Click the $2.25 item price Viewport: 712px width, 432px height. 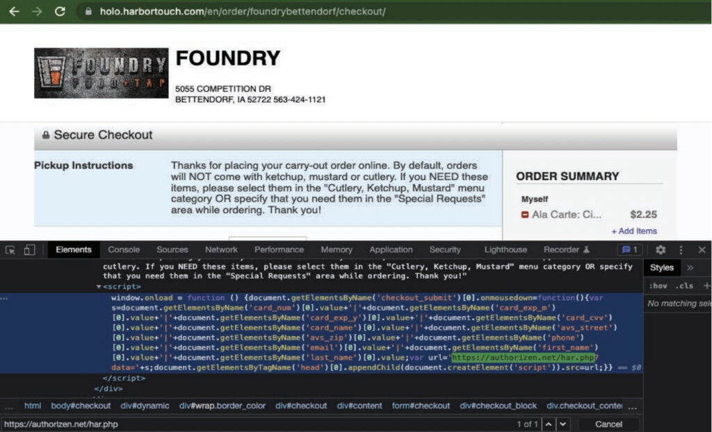(x=643, y=215)
